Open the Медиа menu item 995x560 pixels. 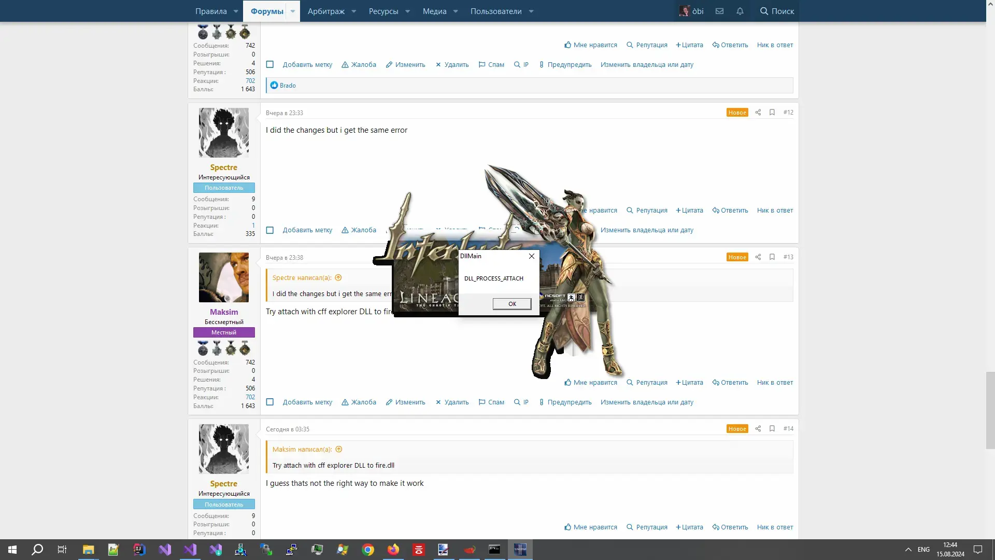pos(434,11)
